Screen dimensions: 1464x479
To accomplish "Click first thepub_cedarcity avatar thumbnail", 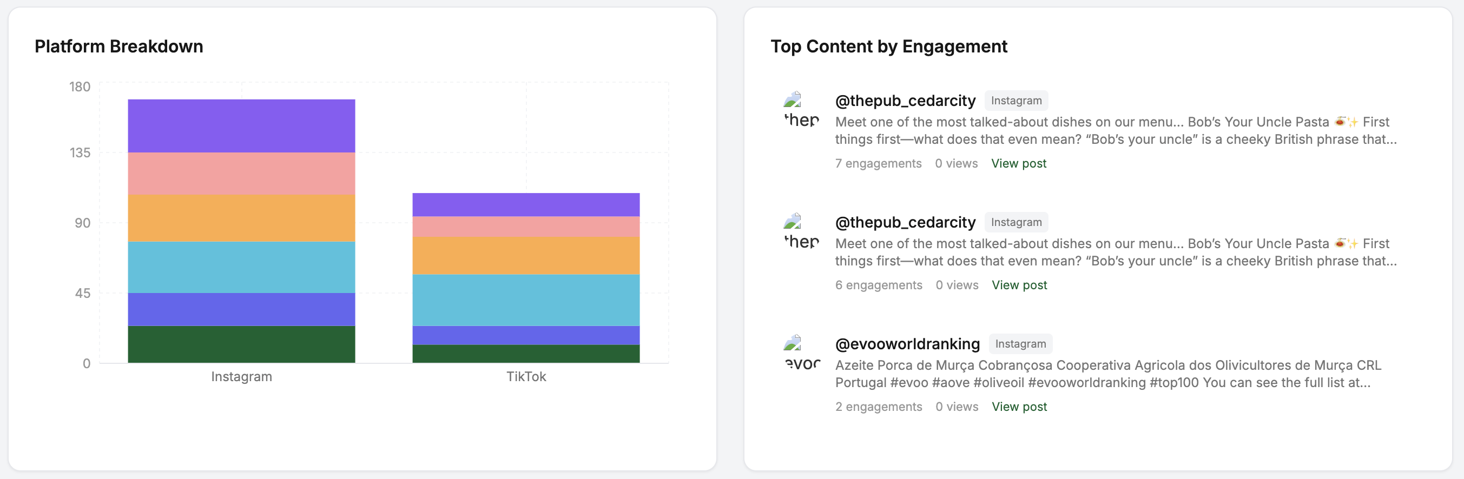I will click(x=801, y=110).
